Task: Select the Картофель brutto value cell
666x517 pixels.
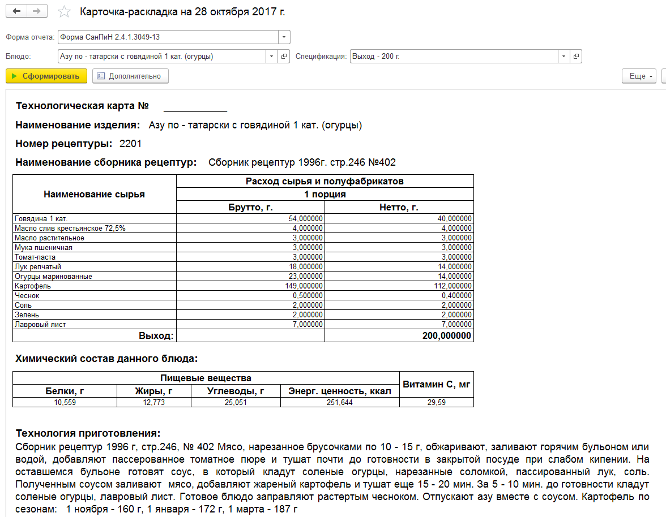Action: tap(250, 286)
